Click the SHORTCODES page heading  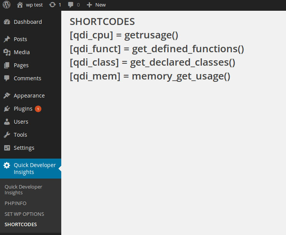coord(102,22)
